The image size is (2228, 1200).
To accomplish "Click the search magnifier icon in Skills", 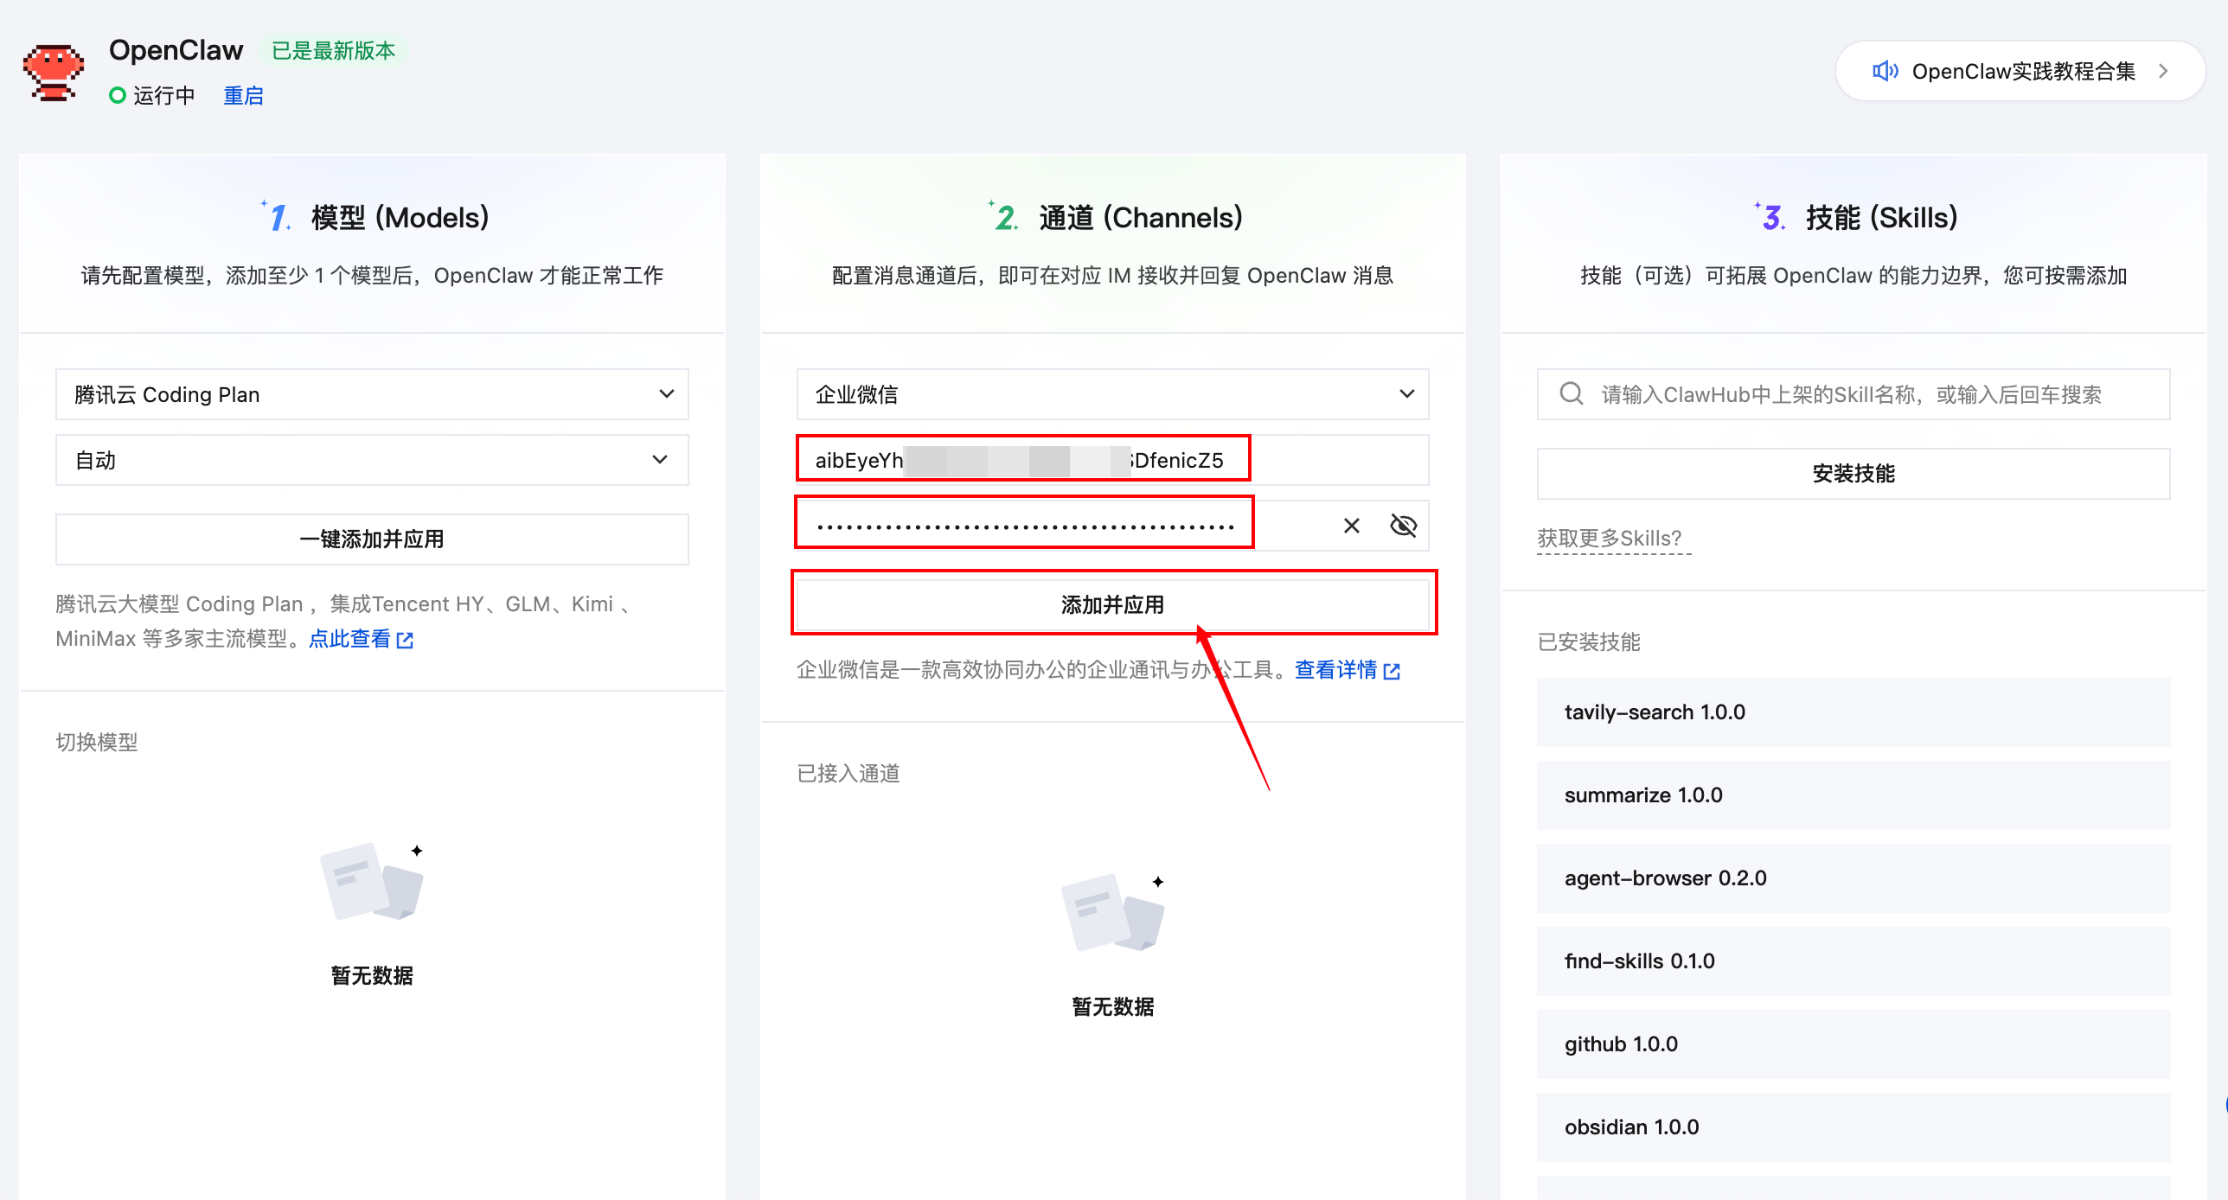I will tap(1571, 394).
